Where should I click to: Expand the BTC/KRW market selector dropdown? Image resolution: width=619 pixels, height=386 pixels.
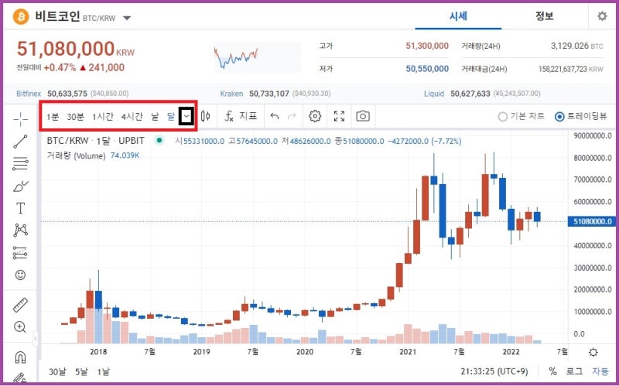pyautogui.click(x=127, y=18)
